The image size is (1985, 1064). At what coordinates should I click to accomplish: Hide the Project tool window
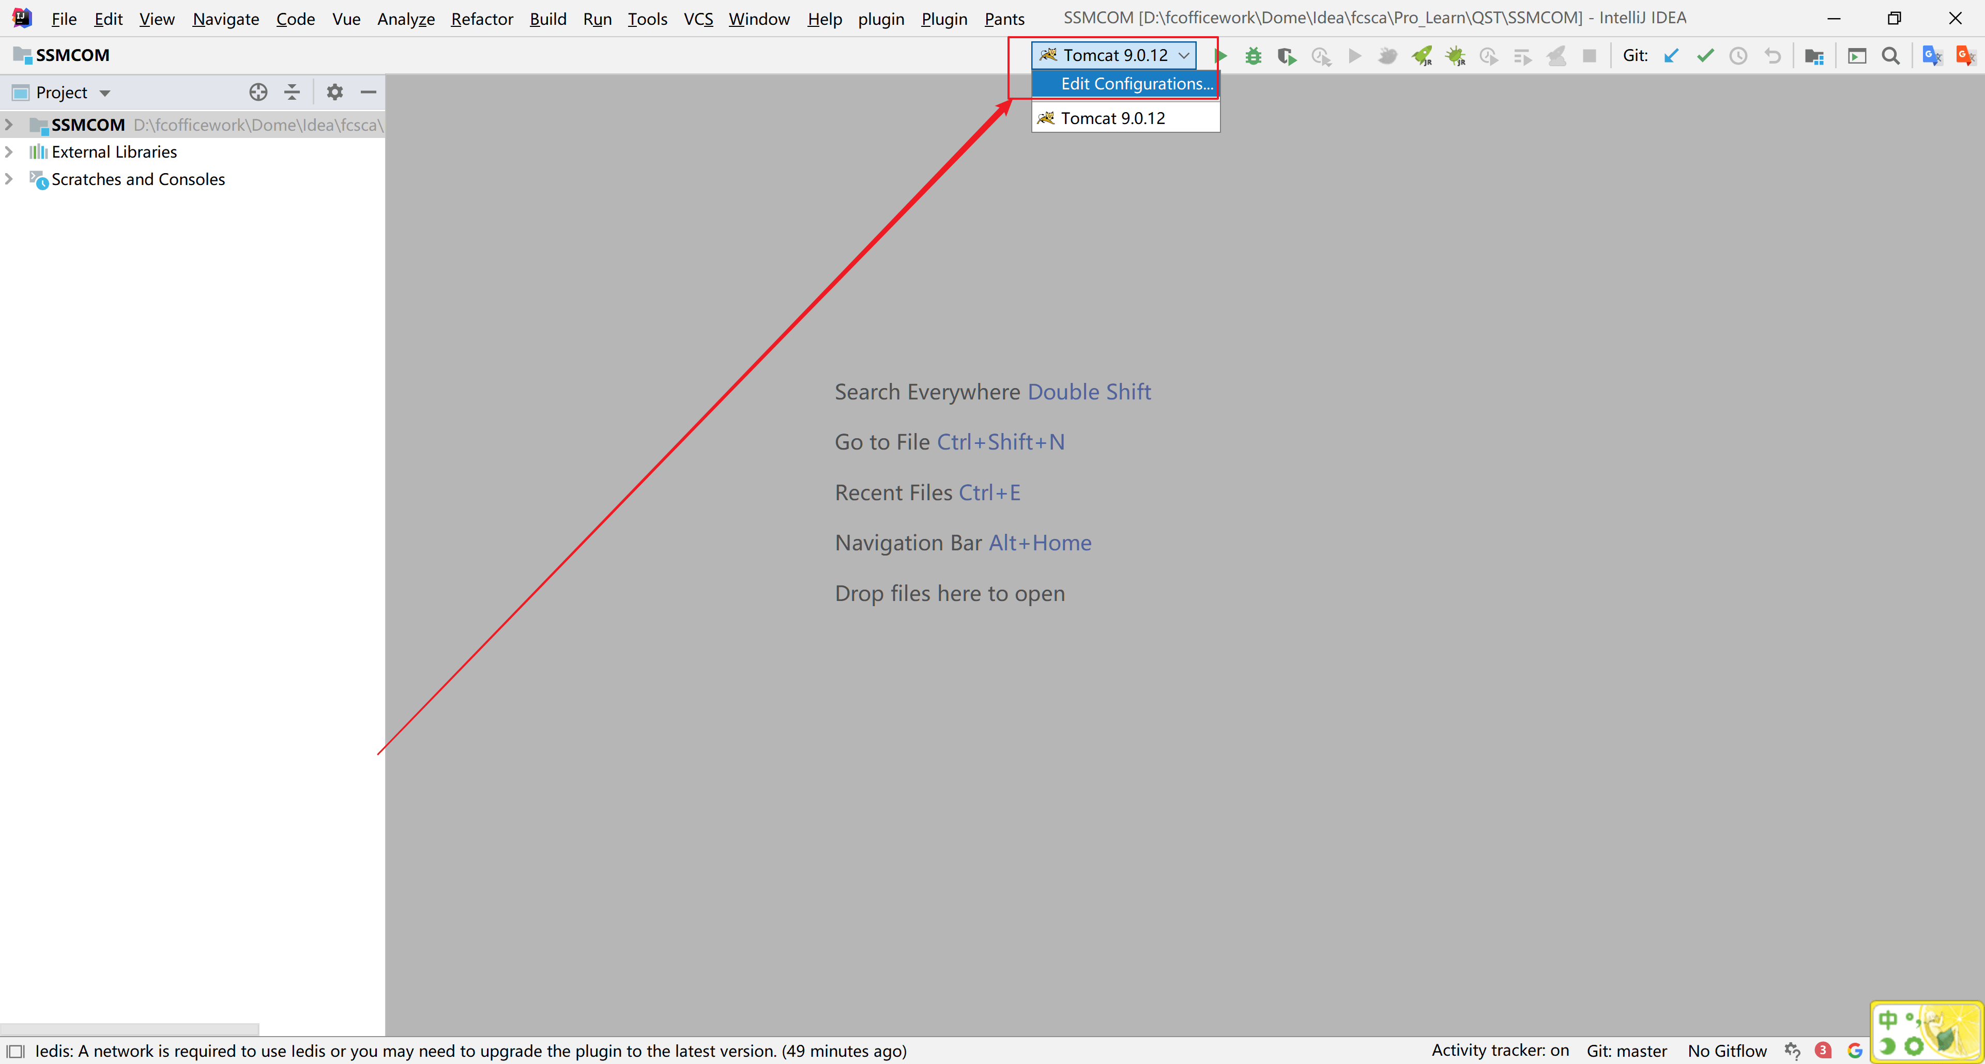pyautogui.click(x=369, y=92)
